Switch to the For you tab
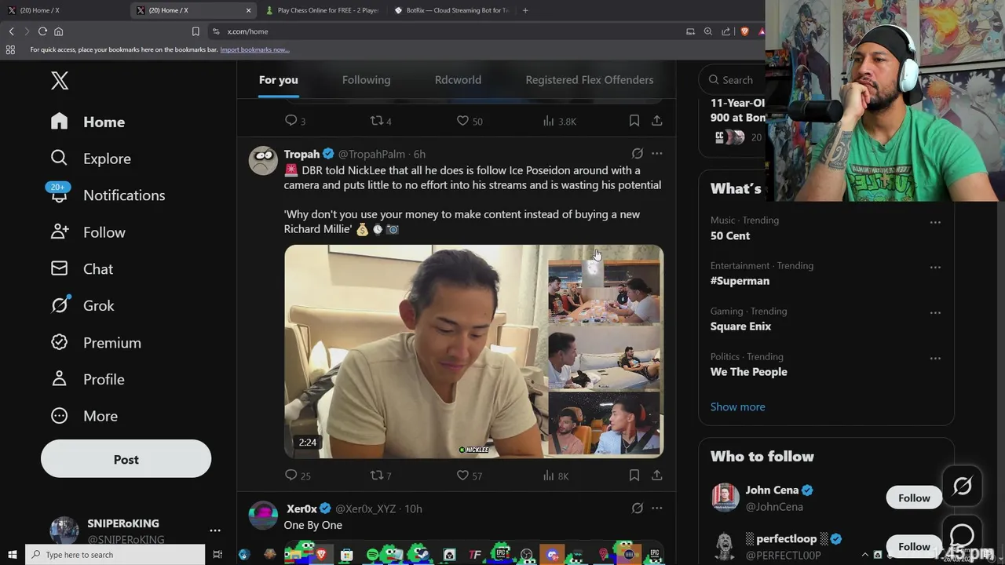This screenshot has height=565, width=1005. pyautogui.click(x=278, y=80)
